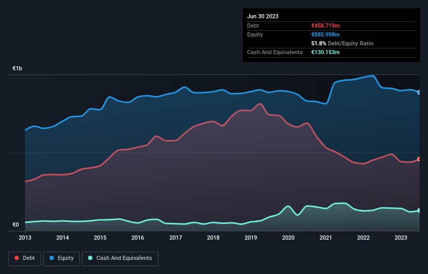Click the €1b y-axis label
The width and height of the screenshot is (428, 274).
[x=17, y=68]
